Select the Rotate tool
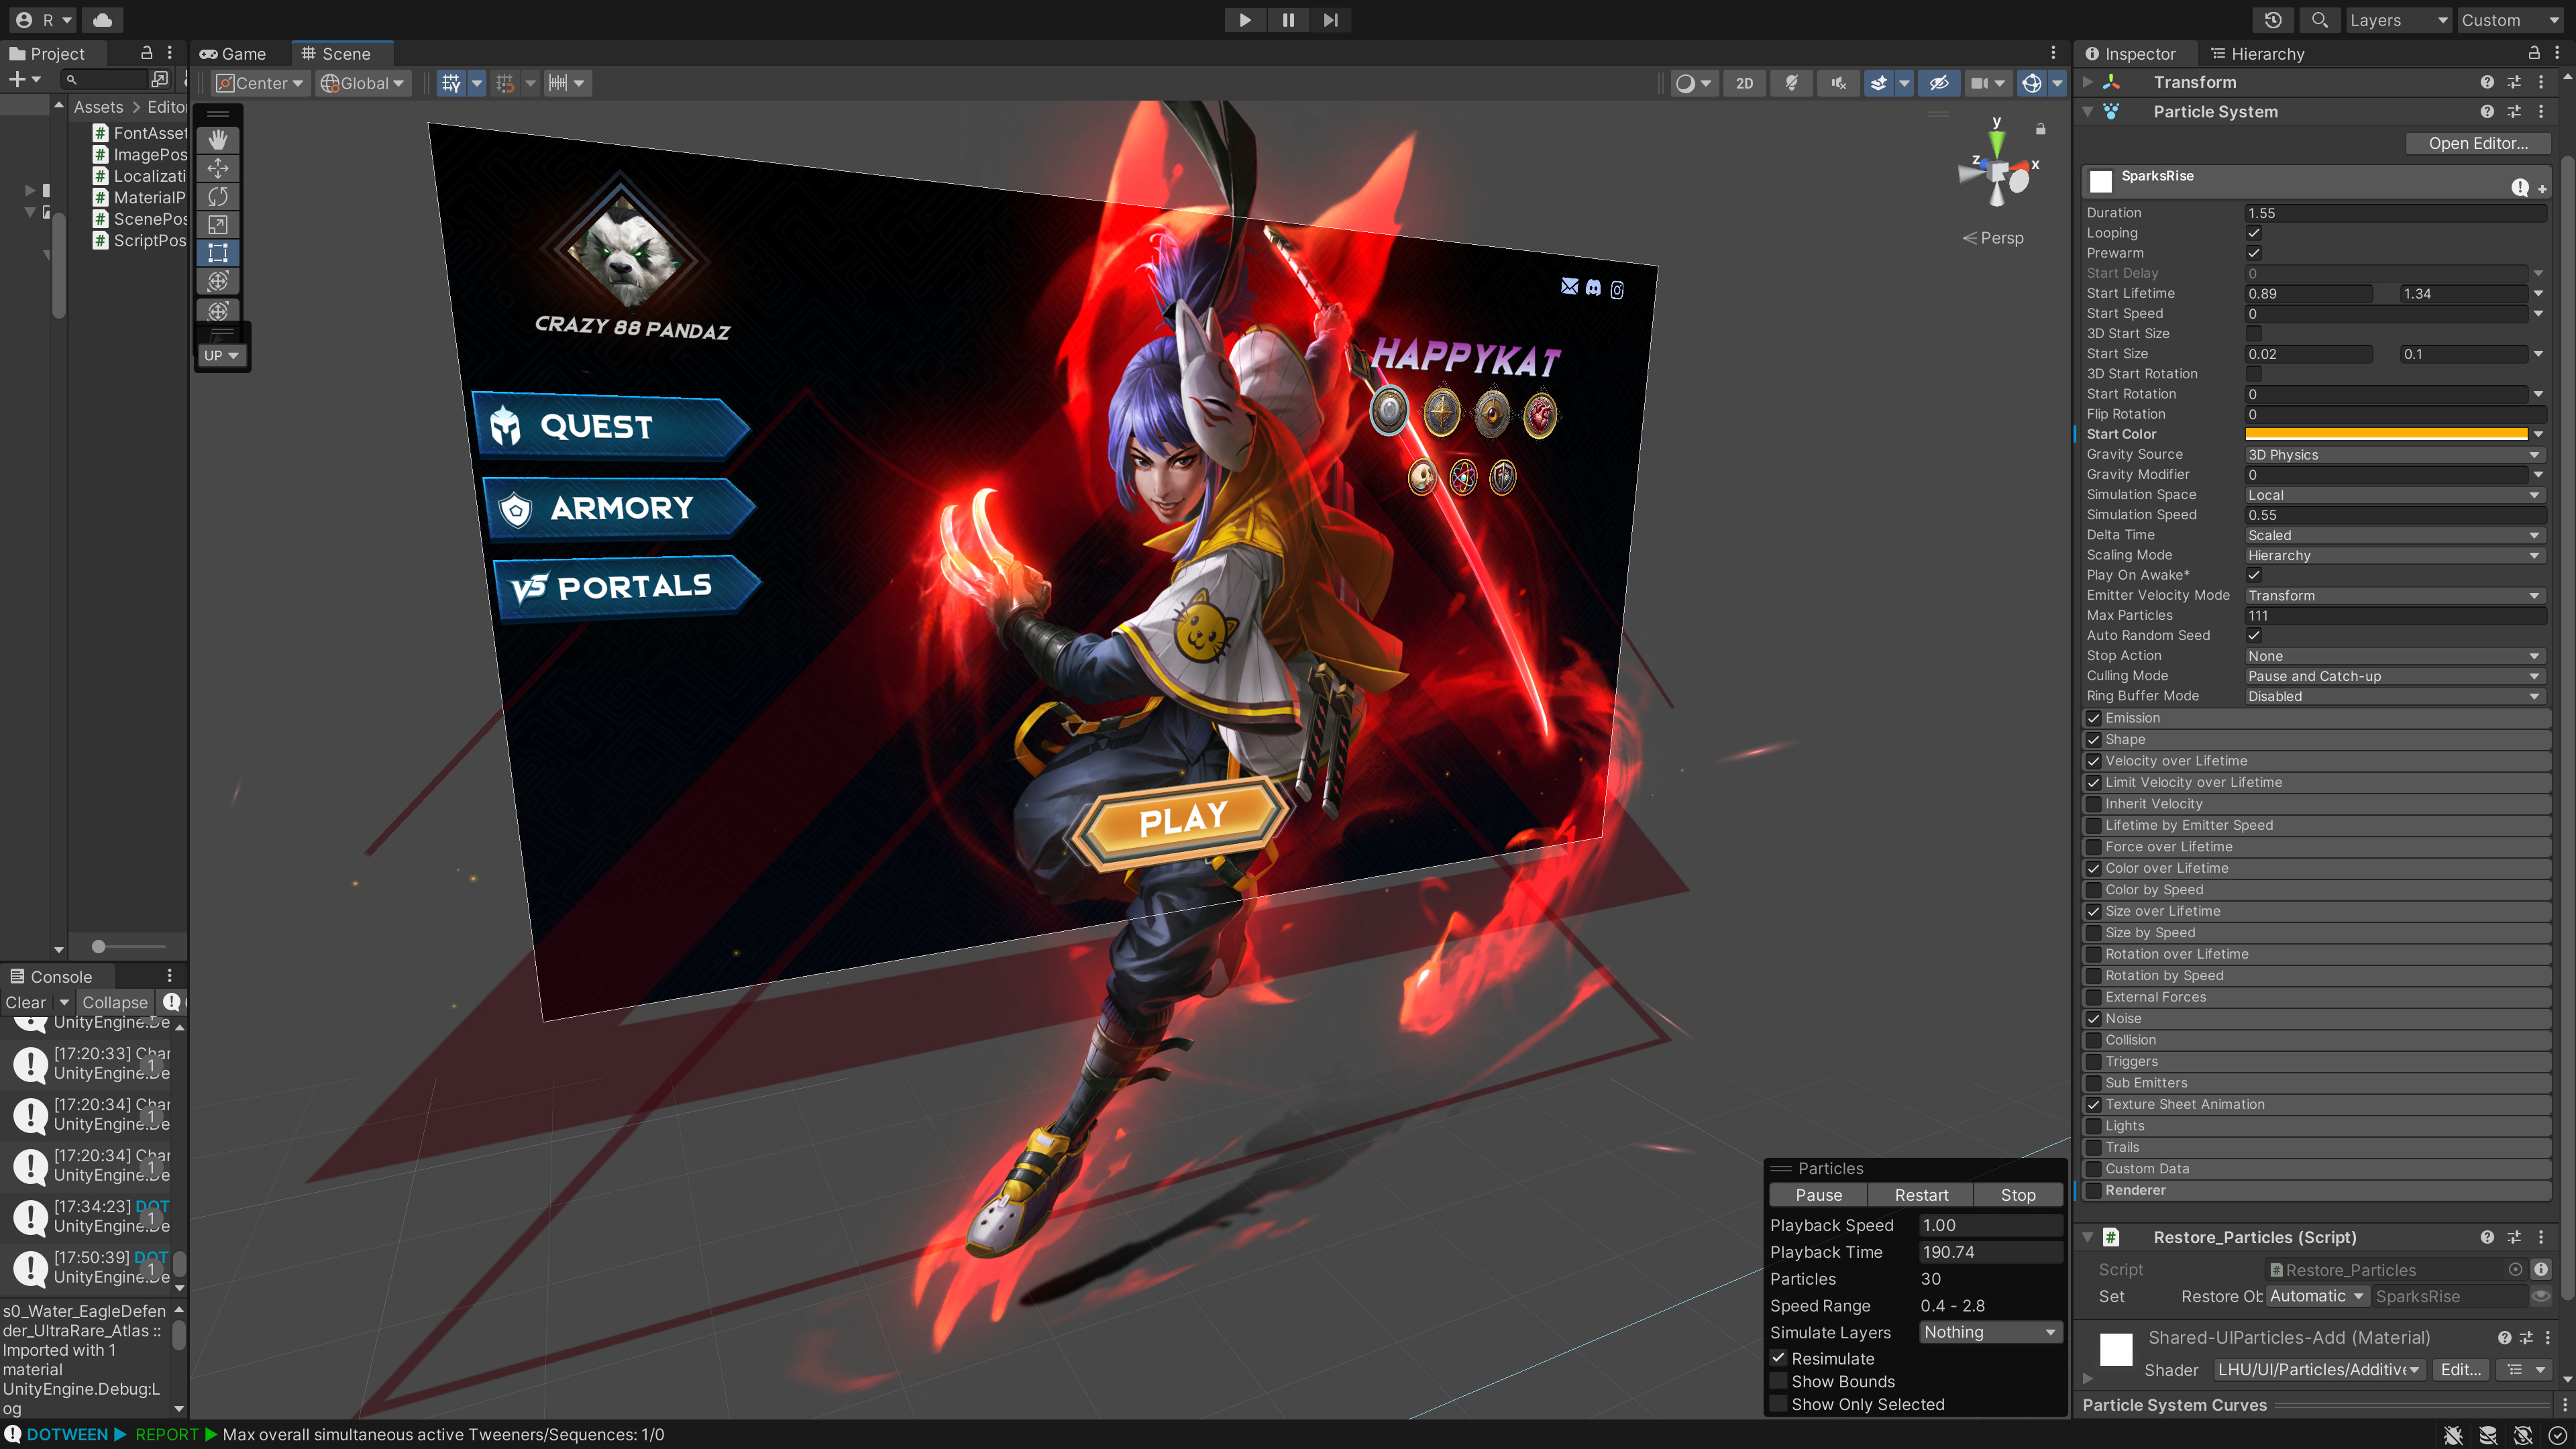This screenshot has width=2576, height=1449. coord(218,196)
